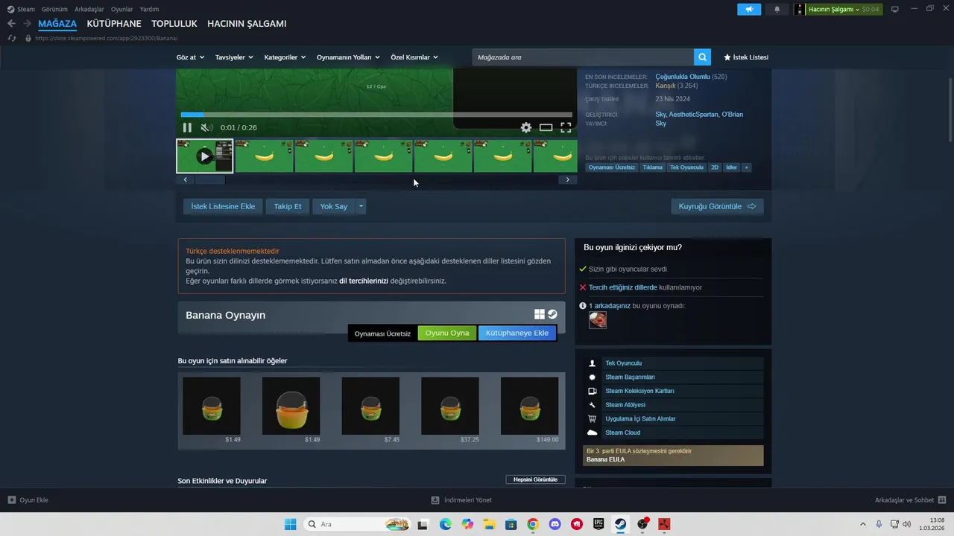Viewport: 954px width, 536px height.
Task: Pause the trailer video
Action: click(x=187, y=127)
